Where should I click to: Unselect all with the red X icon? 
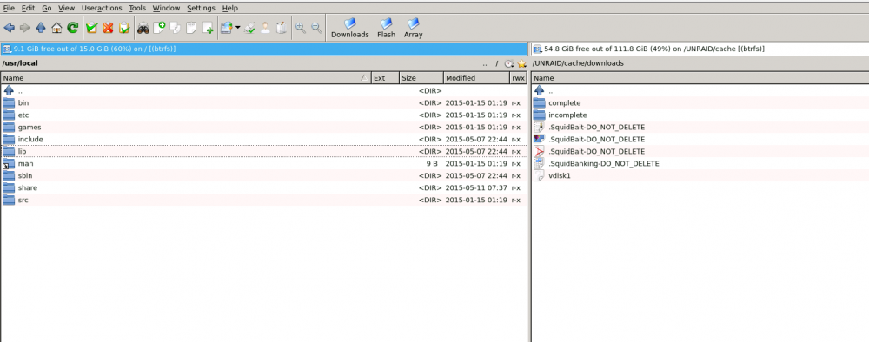[108, 28]
